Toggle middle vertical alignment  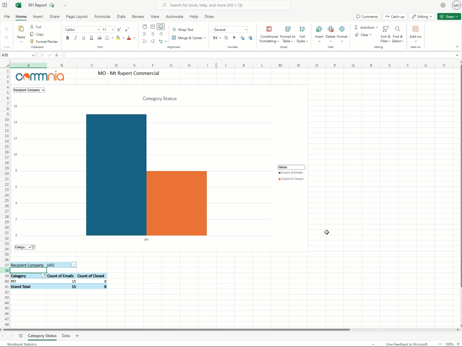[153, 27]
